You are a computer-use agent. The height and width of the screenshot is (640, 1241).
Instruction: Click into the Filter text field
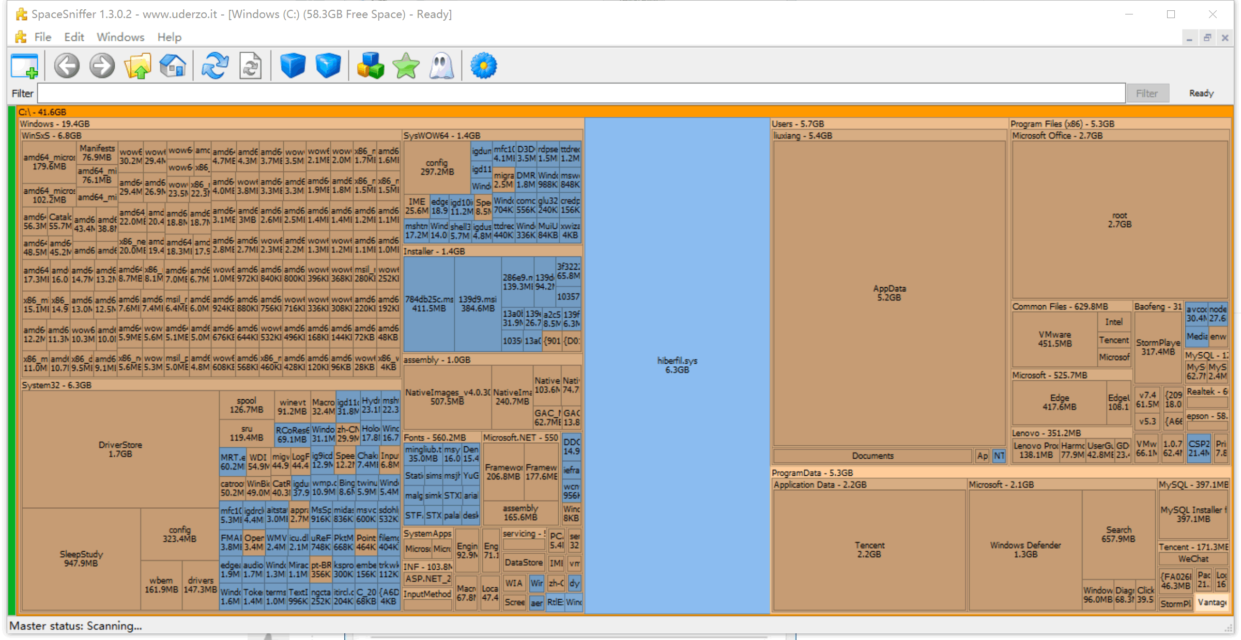[581, 93]
